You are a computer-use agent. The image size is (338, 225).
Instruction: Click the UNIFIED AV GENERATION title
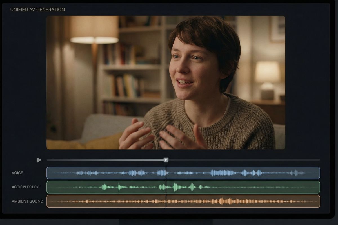[37, 9]
